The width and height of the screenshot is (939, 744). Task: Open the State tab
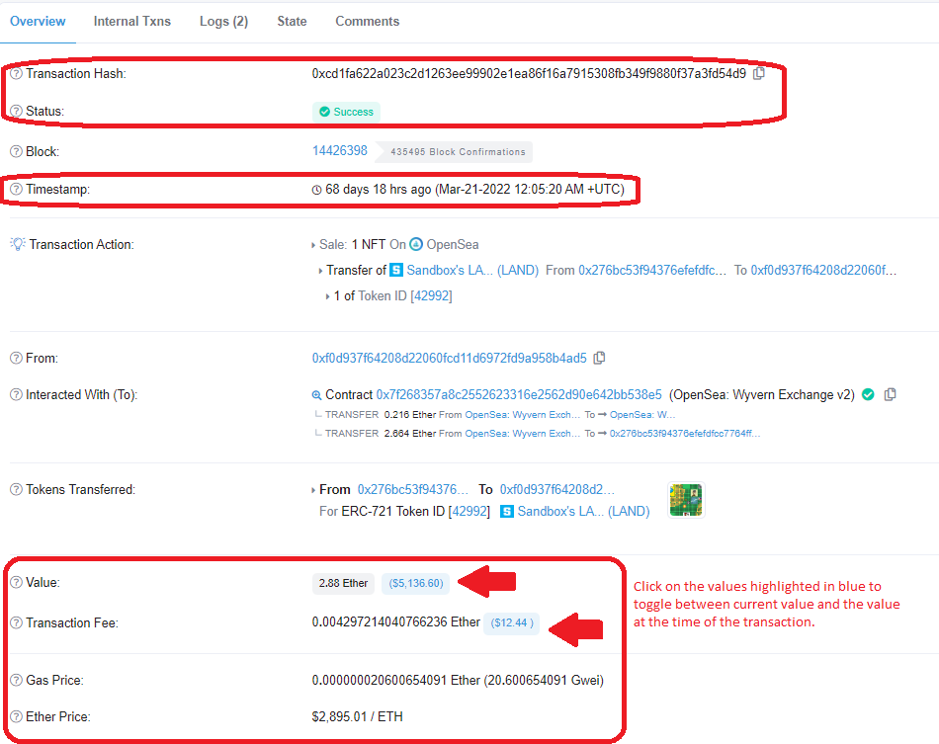292,21
